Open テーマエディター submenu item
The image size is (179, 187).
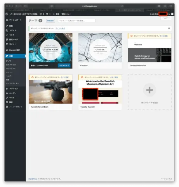pos(12,83)
